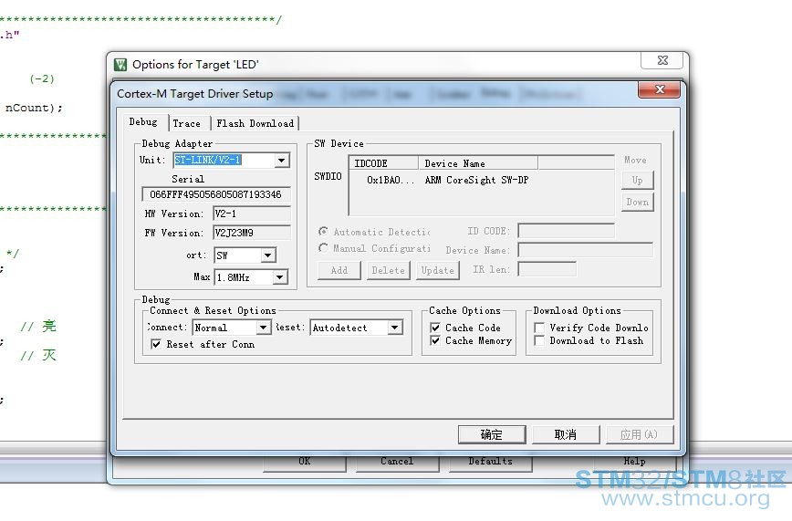Click the FW Version V2J23M9 field
792x521 pixels.
[252, 233]
